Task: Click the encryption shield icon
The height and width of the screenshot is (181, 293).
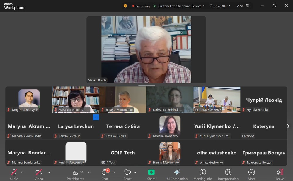Action: pyautogui.click(x=125, y=6)
